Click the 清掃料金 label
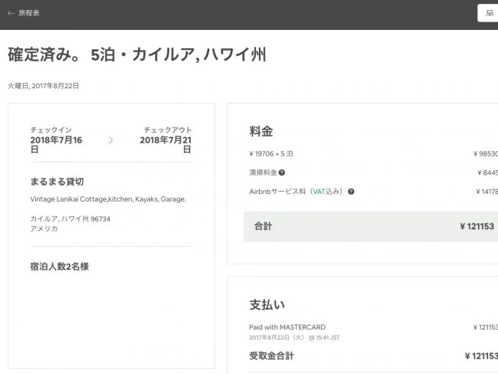This screenshot has height=374, width=498. point(263,172)
